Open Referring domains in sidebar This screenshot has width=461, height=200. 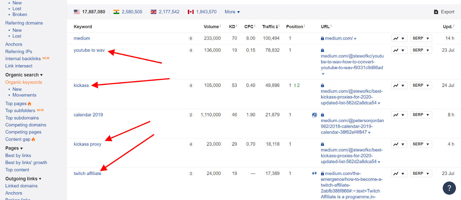point(24,23)
